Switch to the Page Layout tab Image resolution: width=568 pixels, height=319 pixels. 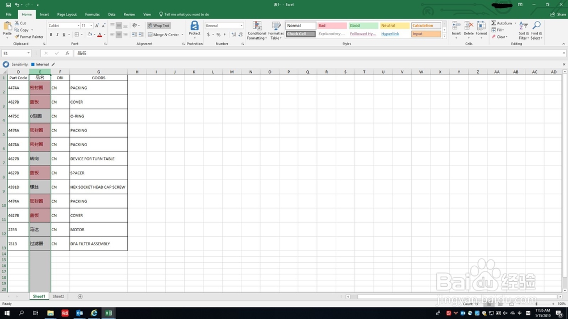[66, 15]
